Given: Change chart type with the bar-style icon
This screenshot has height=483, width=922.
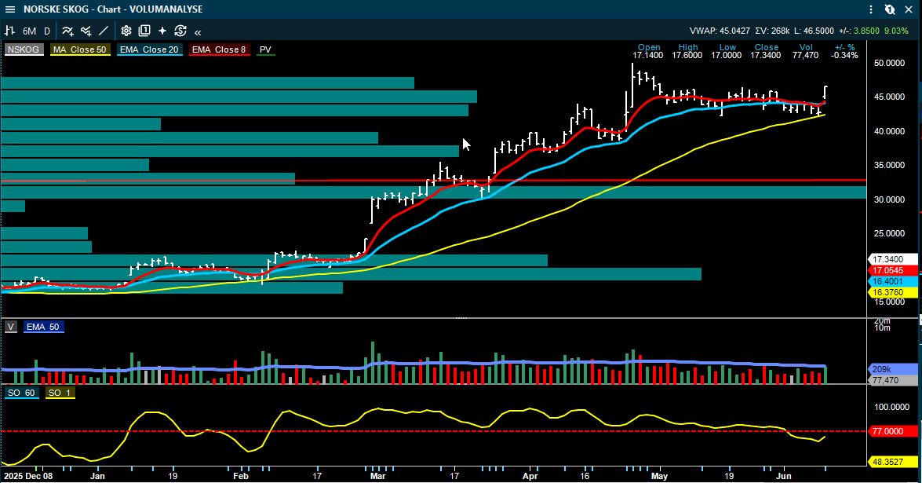Looking at the screenshot, I should click(x=10, y=31).
